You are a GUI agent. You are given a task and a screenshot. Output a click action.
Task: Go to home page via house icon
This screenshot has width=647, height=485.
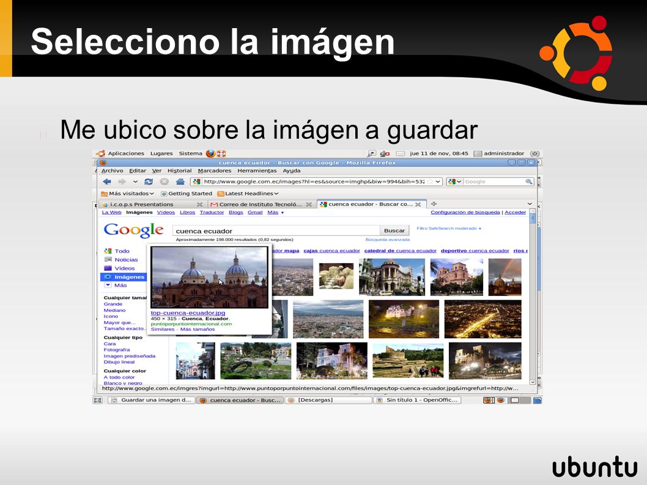coord(180,182)
